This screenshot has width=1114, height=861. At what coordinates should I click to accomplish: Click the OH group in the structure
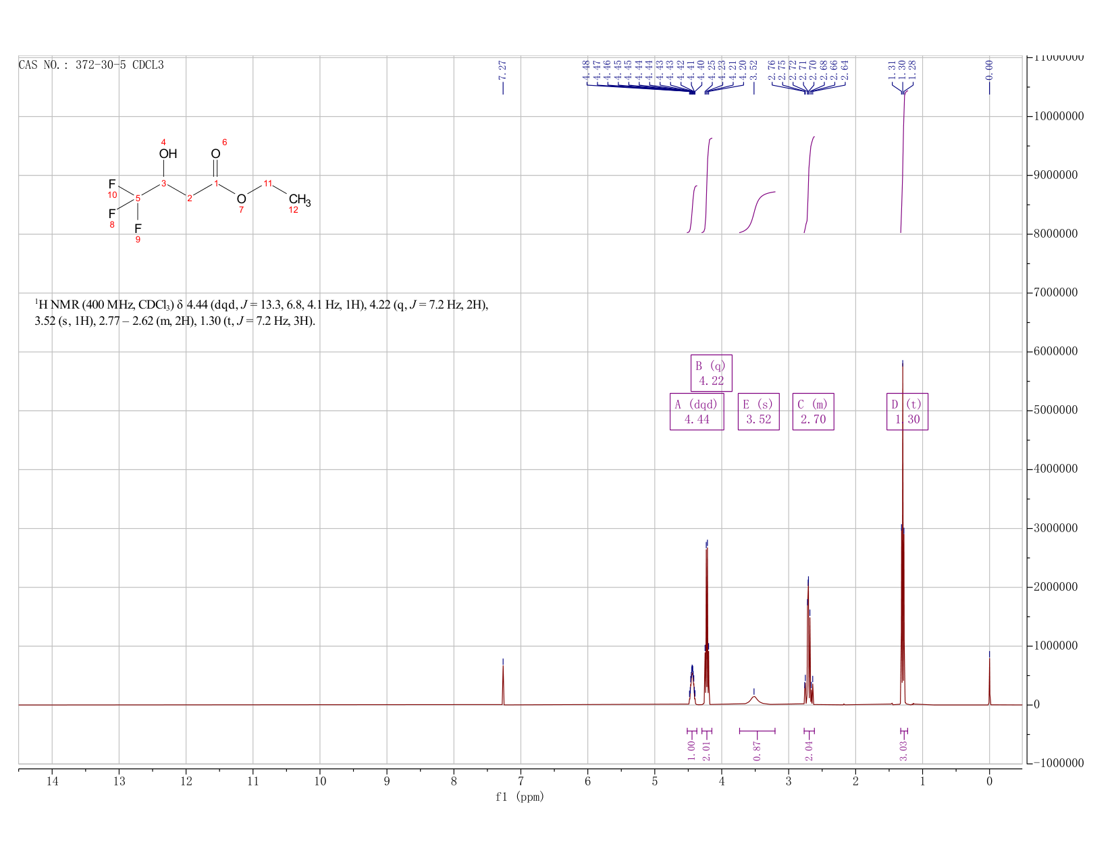click(168, 154)
